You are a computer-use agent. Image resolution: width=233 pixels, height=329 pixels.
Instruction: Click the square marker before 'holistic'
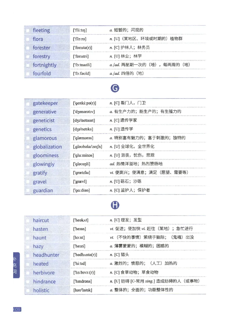point(28,290)
